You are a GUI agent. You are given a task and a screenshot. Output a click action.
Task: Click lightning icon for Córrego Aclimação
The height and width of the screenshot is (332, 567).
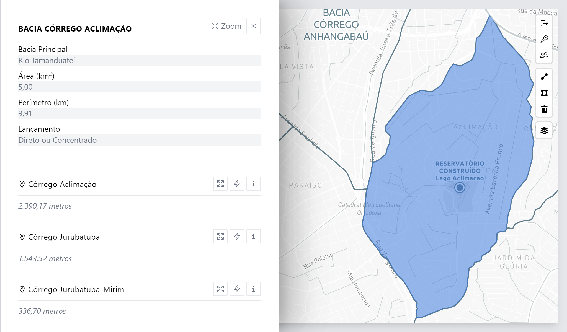[237, 184]
